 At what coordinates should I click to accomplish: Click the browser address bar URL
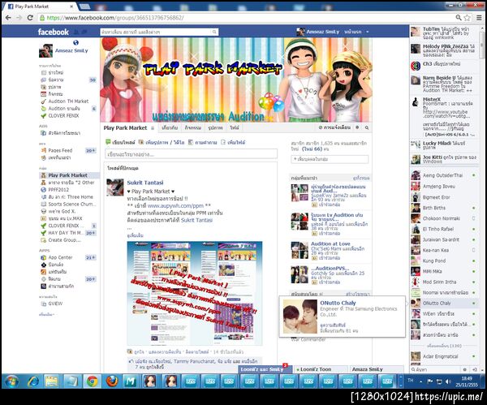coord(115,18)
